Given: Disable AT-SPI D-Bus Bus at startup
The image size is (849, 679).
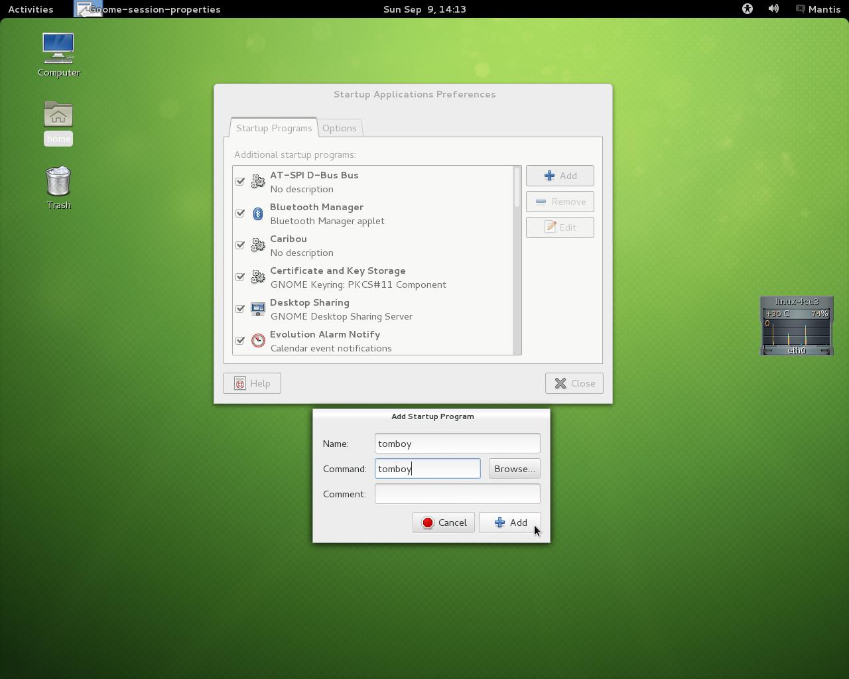Looking at the screenshot, I should [x=240, y=181].
